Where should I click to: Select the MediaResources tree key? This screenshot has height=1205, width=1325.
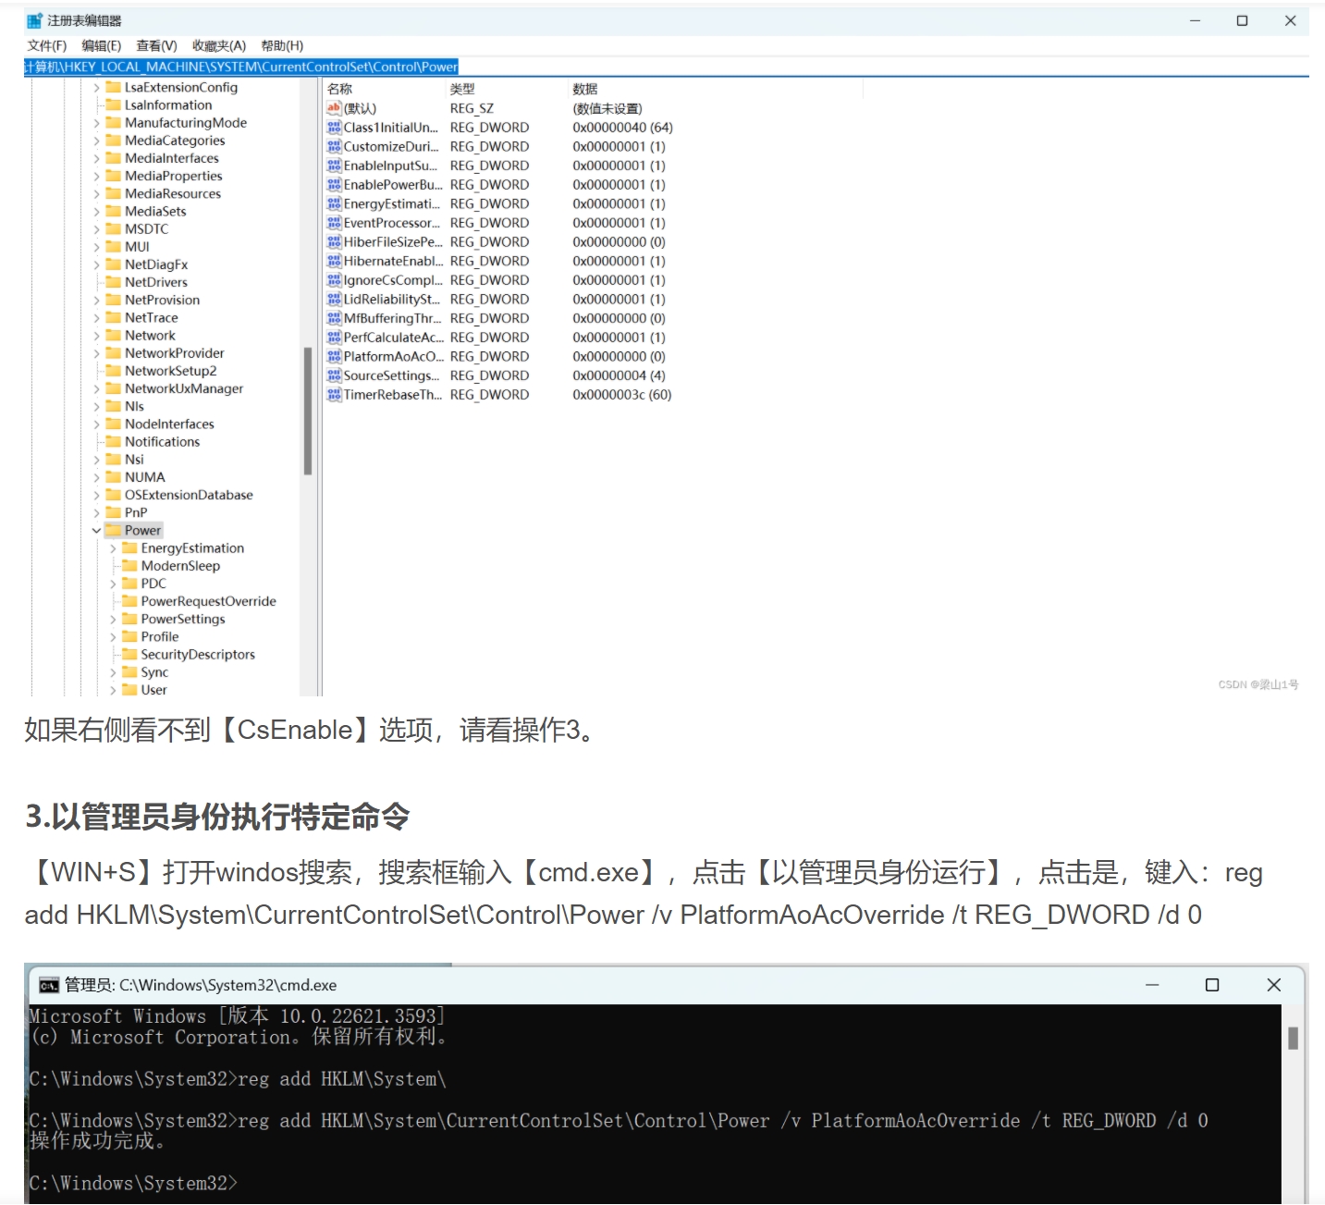point(173,194)
